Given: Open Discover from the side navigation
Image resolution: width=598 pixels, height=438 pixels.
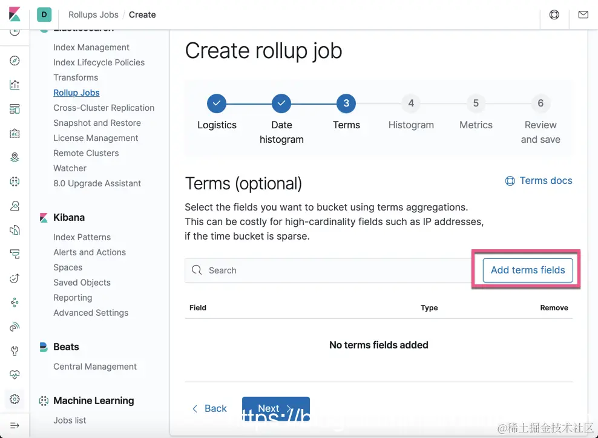Looking at the screenshot, I should [15, 60].
